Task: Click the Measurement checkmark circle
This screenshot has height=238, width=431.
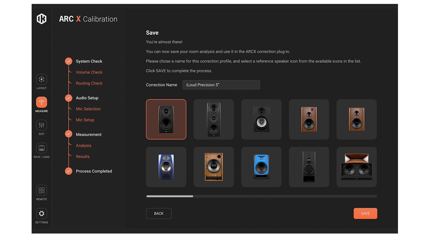Action: [x=69, y=134]
